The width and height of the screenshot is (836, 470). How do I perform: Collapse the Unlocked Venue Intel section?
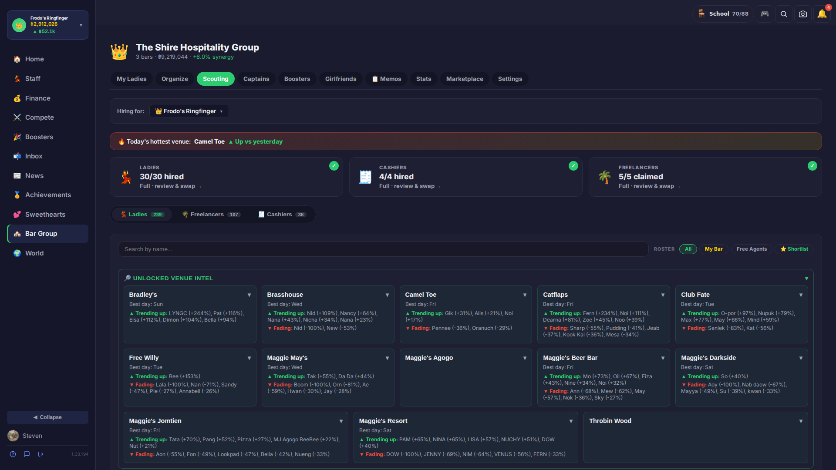tap(806, 279)
